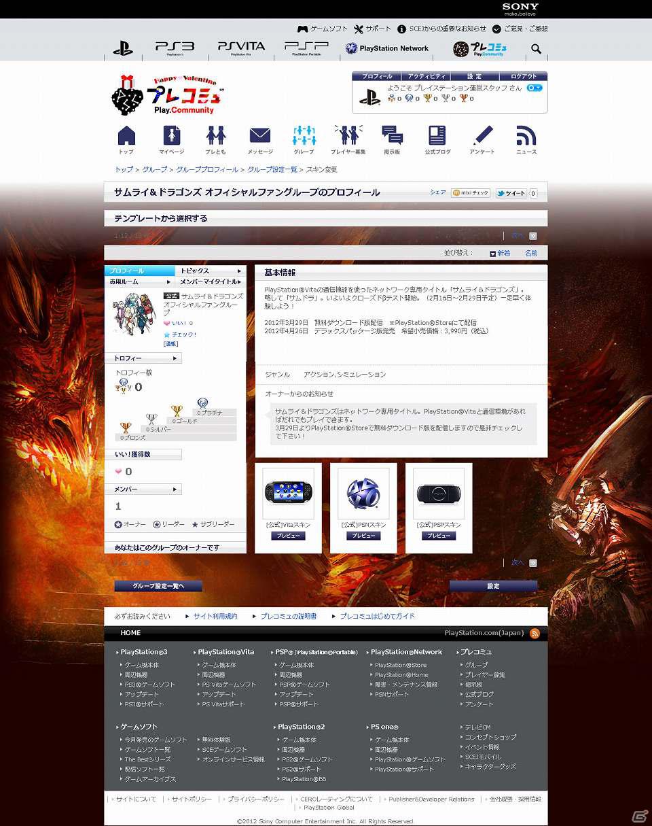Click the next page arrow beside the lower 次へ
652x826 pixels.
coord(533,563)
